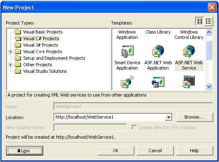
Task: Click the Cancel button
Action: point(155,151)
